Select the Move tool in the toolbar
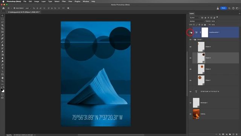241x136 pixels. [2, 15]
